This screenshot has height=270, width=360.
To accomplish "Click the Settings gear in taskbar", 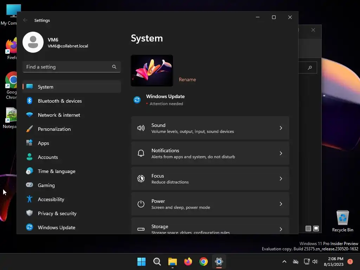I will coord(219,262).
